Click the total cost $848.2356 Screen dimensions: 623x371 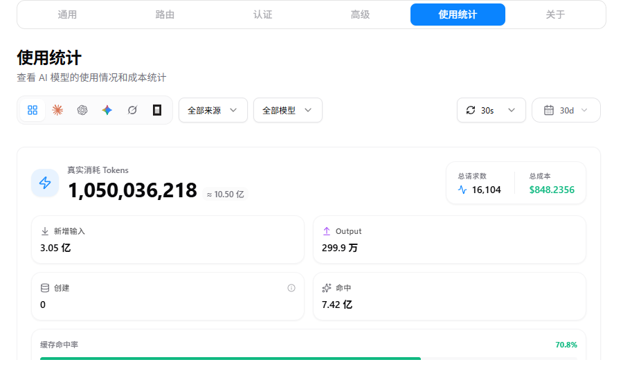click(x=552, y=190)
